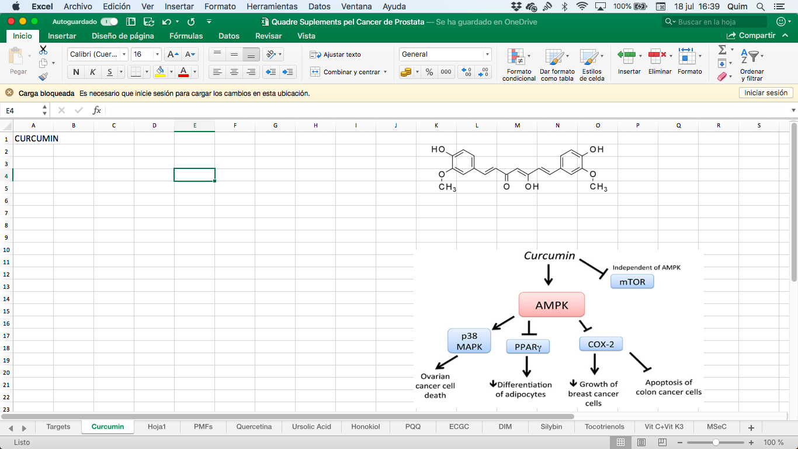The height and width of the screenshot is (449, 798).
Task: Click the zoom slider handle
Action: [716, 443]
